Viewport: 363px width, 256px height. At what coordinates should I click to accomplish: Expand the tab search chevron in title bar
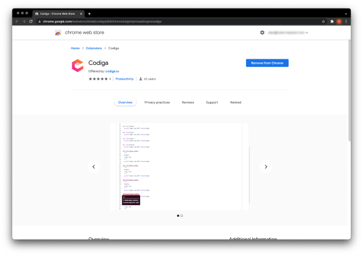tap(346, 14)
